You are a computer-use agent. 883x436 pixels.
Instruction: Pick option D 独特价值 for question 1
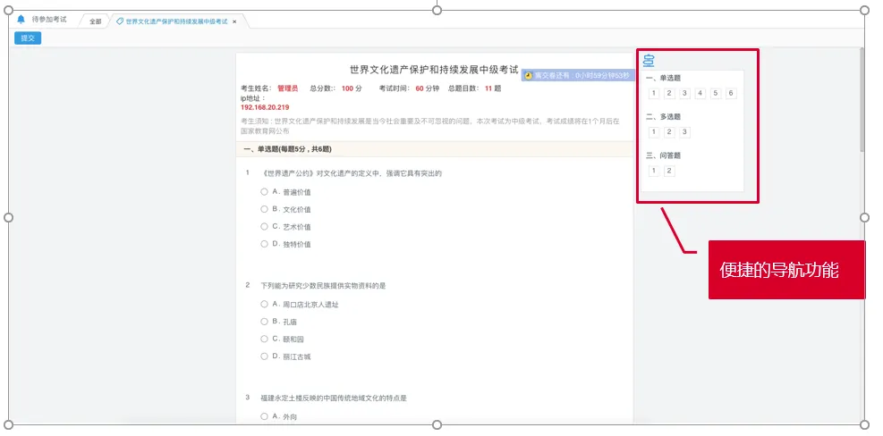265,244
